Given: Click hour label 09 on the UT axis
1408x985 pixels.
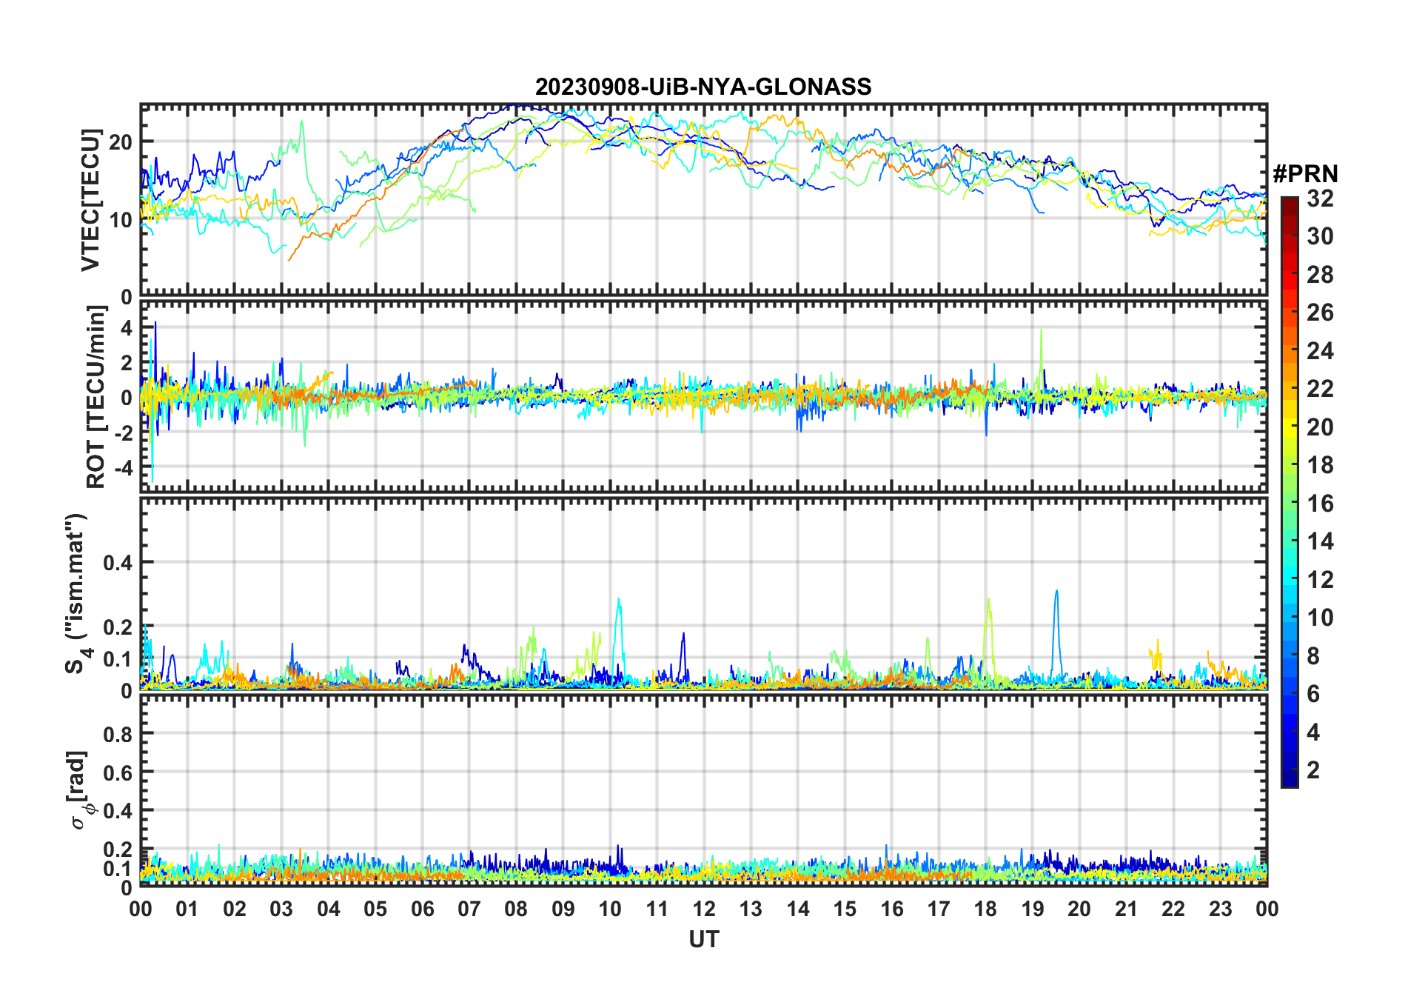Looking at the screenshot, I should click(563, 909).
